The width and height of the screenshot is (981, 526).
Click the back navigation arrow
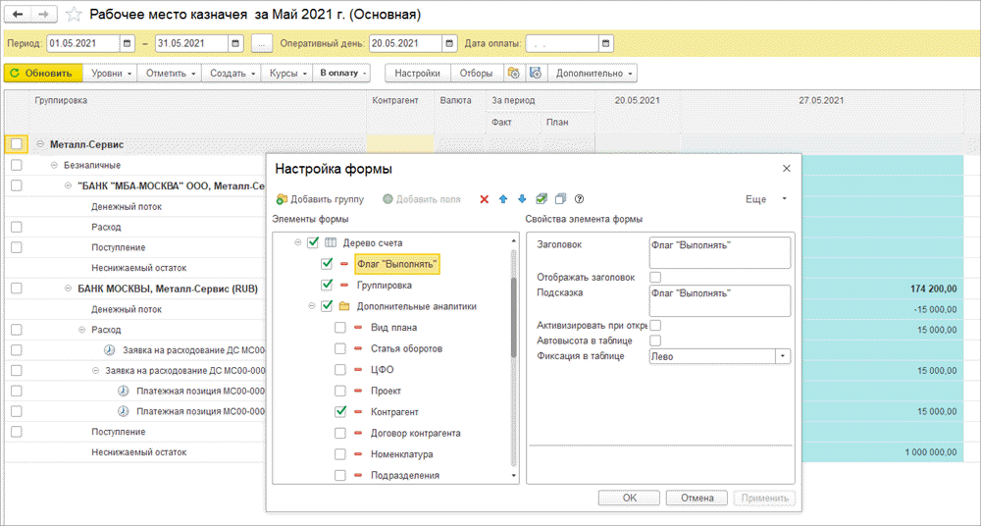pyautogui.click(x=19, y=16)
